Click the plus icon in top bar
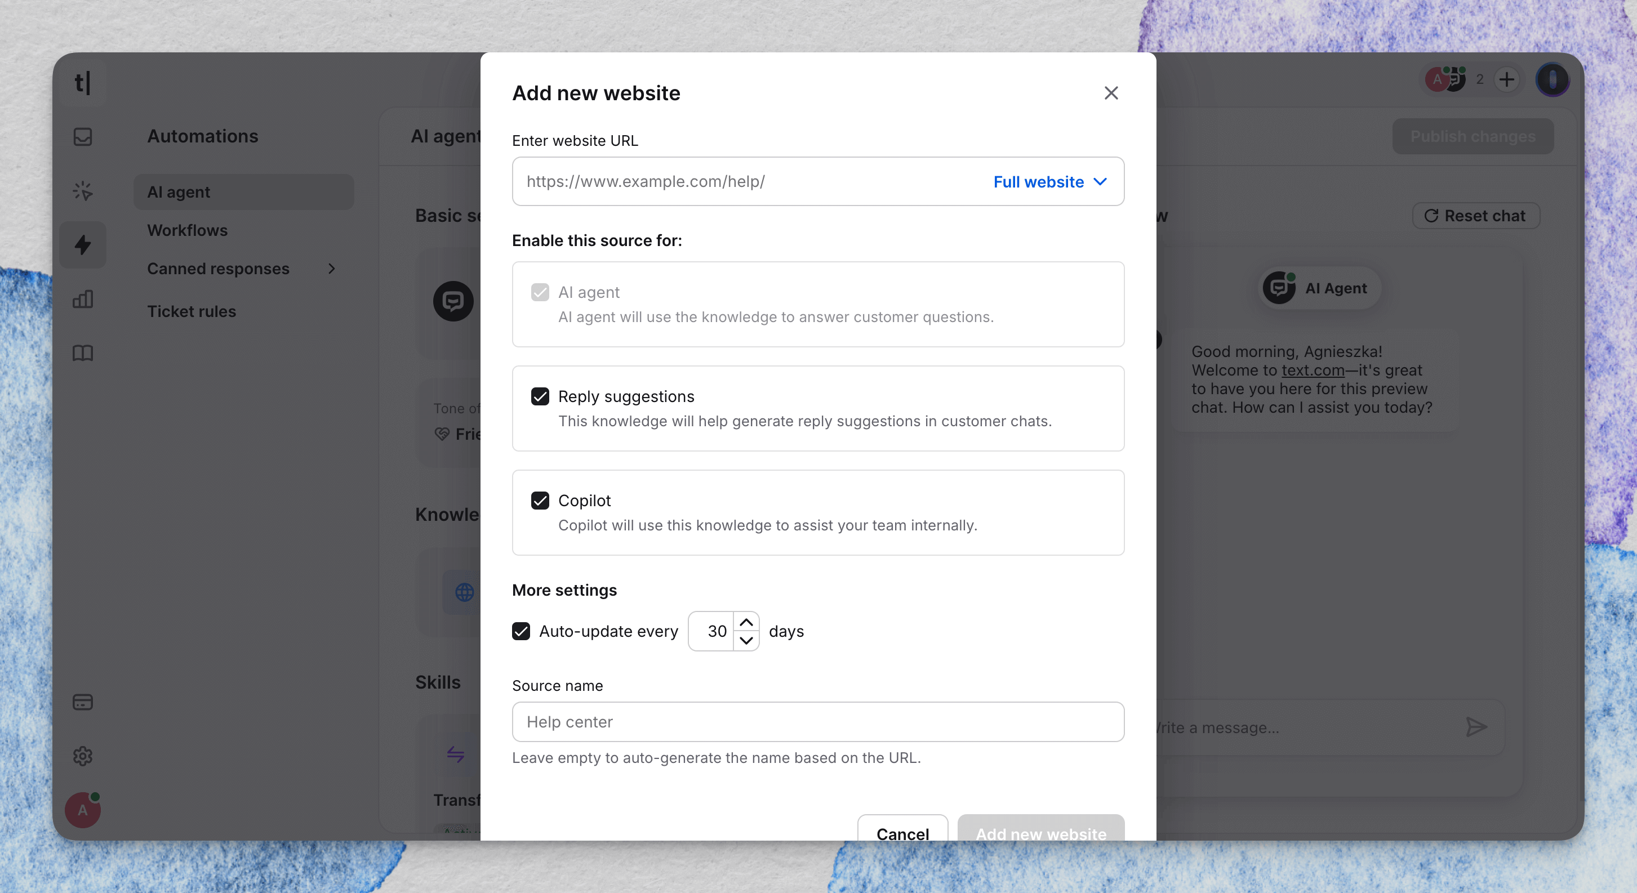 [x=1506, y=79]
